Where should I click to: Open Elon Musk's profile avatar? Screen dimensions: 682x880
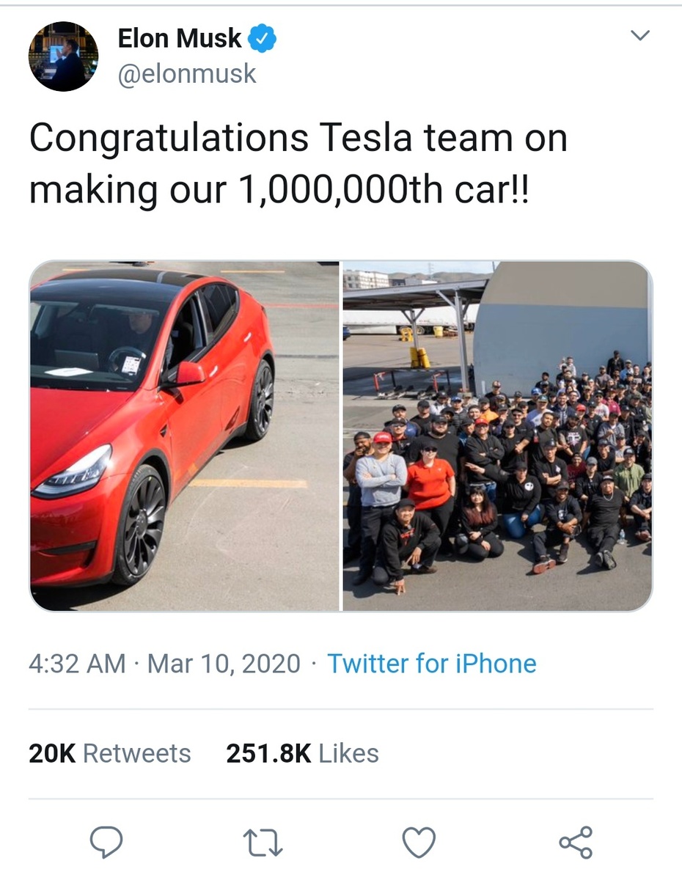[x=63, y=56]
